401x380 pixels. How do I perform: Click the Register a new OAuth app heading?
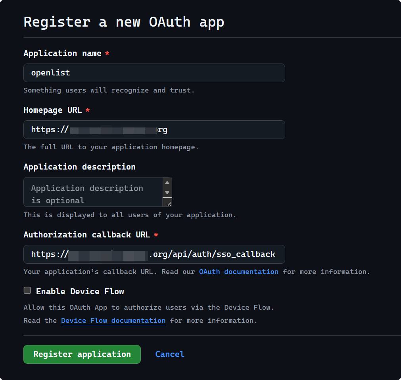[x=124, y=22]
